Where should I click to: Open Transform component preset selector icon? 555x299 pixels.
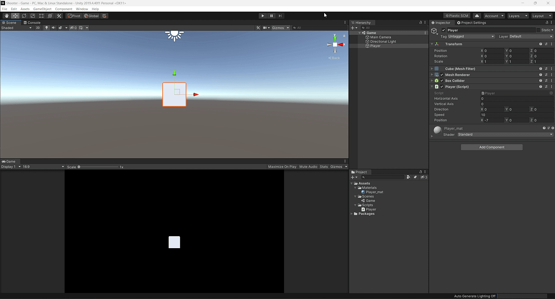tap(546, 44)
